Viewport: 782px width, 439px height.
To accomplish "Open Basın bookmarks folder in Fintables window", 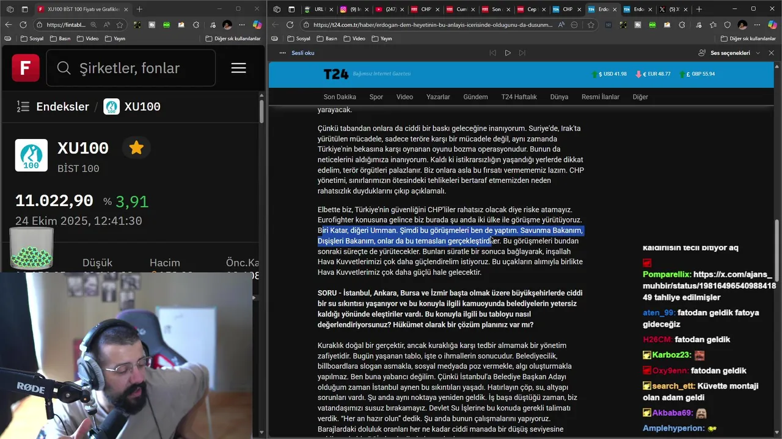I will [60, 38].
